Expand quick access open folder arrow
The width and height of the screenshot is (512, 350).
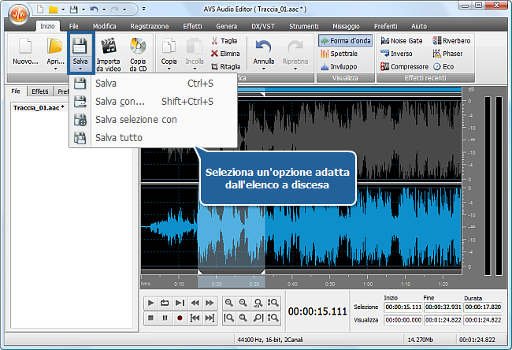point(63,9)
